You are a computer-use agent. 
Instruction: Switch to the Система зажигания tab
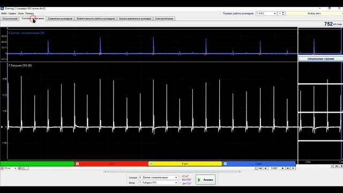pyautogui.click(x=33, y=19)
